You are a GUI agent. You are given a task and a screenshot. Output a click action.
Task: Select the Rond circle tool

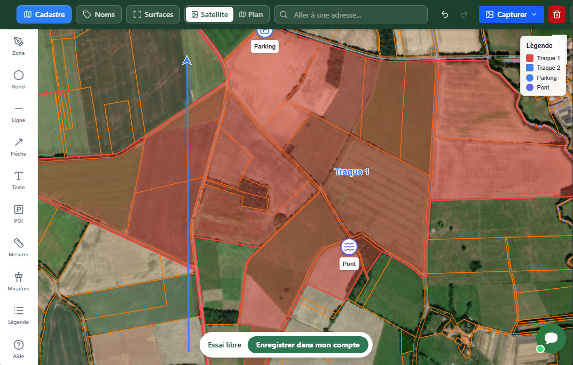pyautogui.click(x=18, y=79)
